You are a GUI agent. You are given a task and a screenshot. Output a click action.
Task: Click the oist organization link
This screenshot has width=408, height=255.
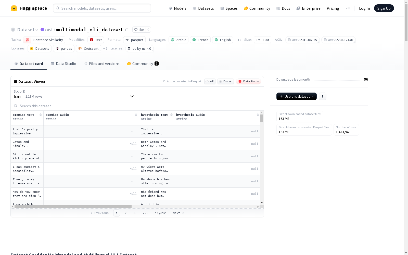click(x=49, y=30)
